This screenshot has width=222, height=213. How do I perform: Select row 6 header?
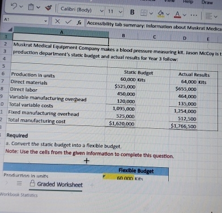pyautogui.click(x=3, y=73)
